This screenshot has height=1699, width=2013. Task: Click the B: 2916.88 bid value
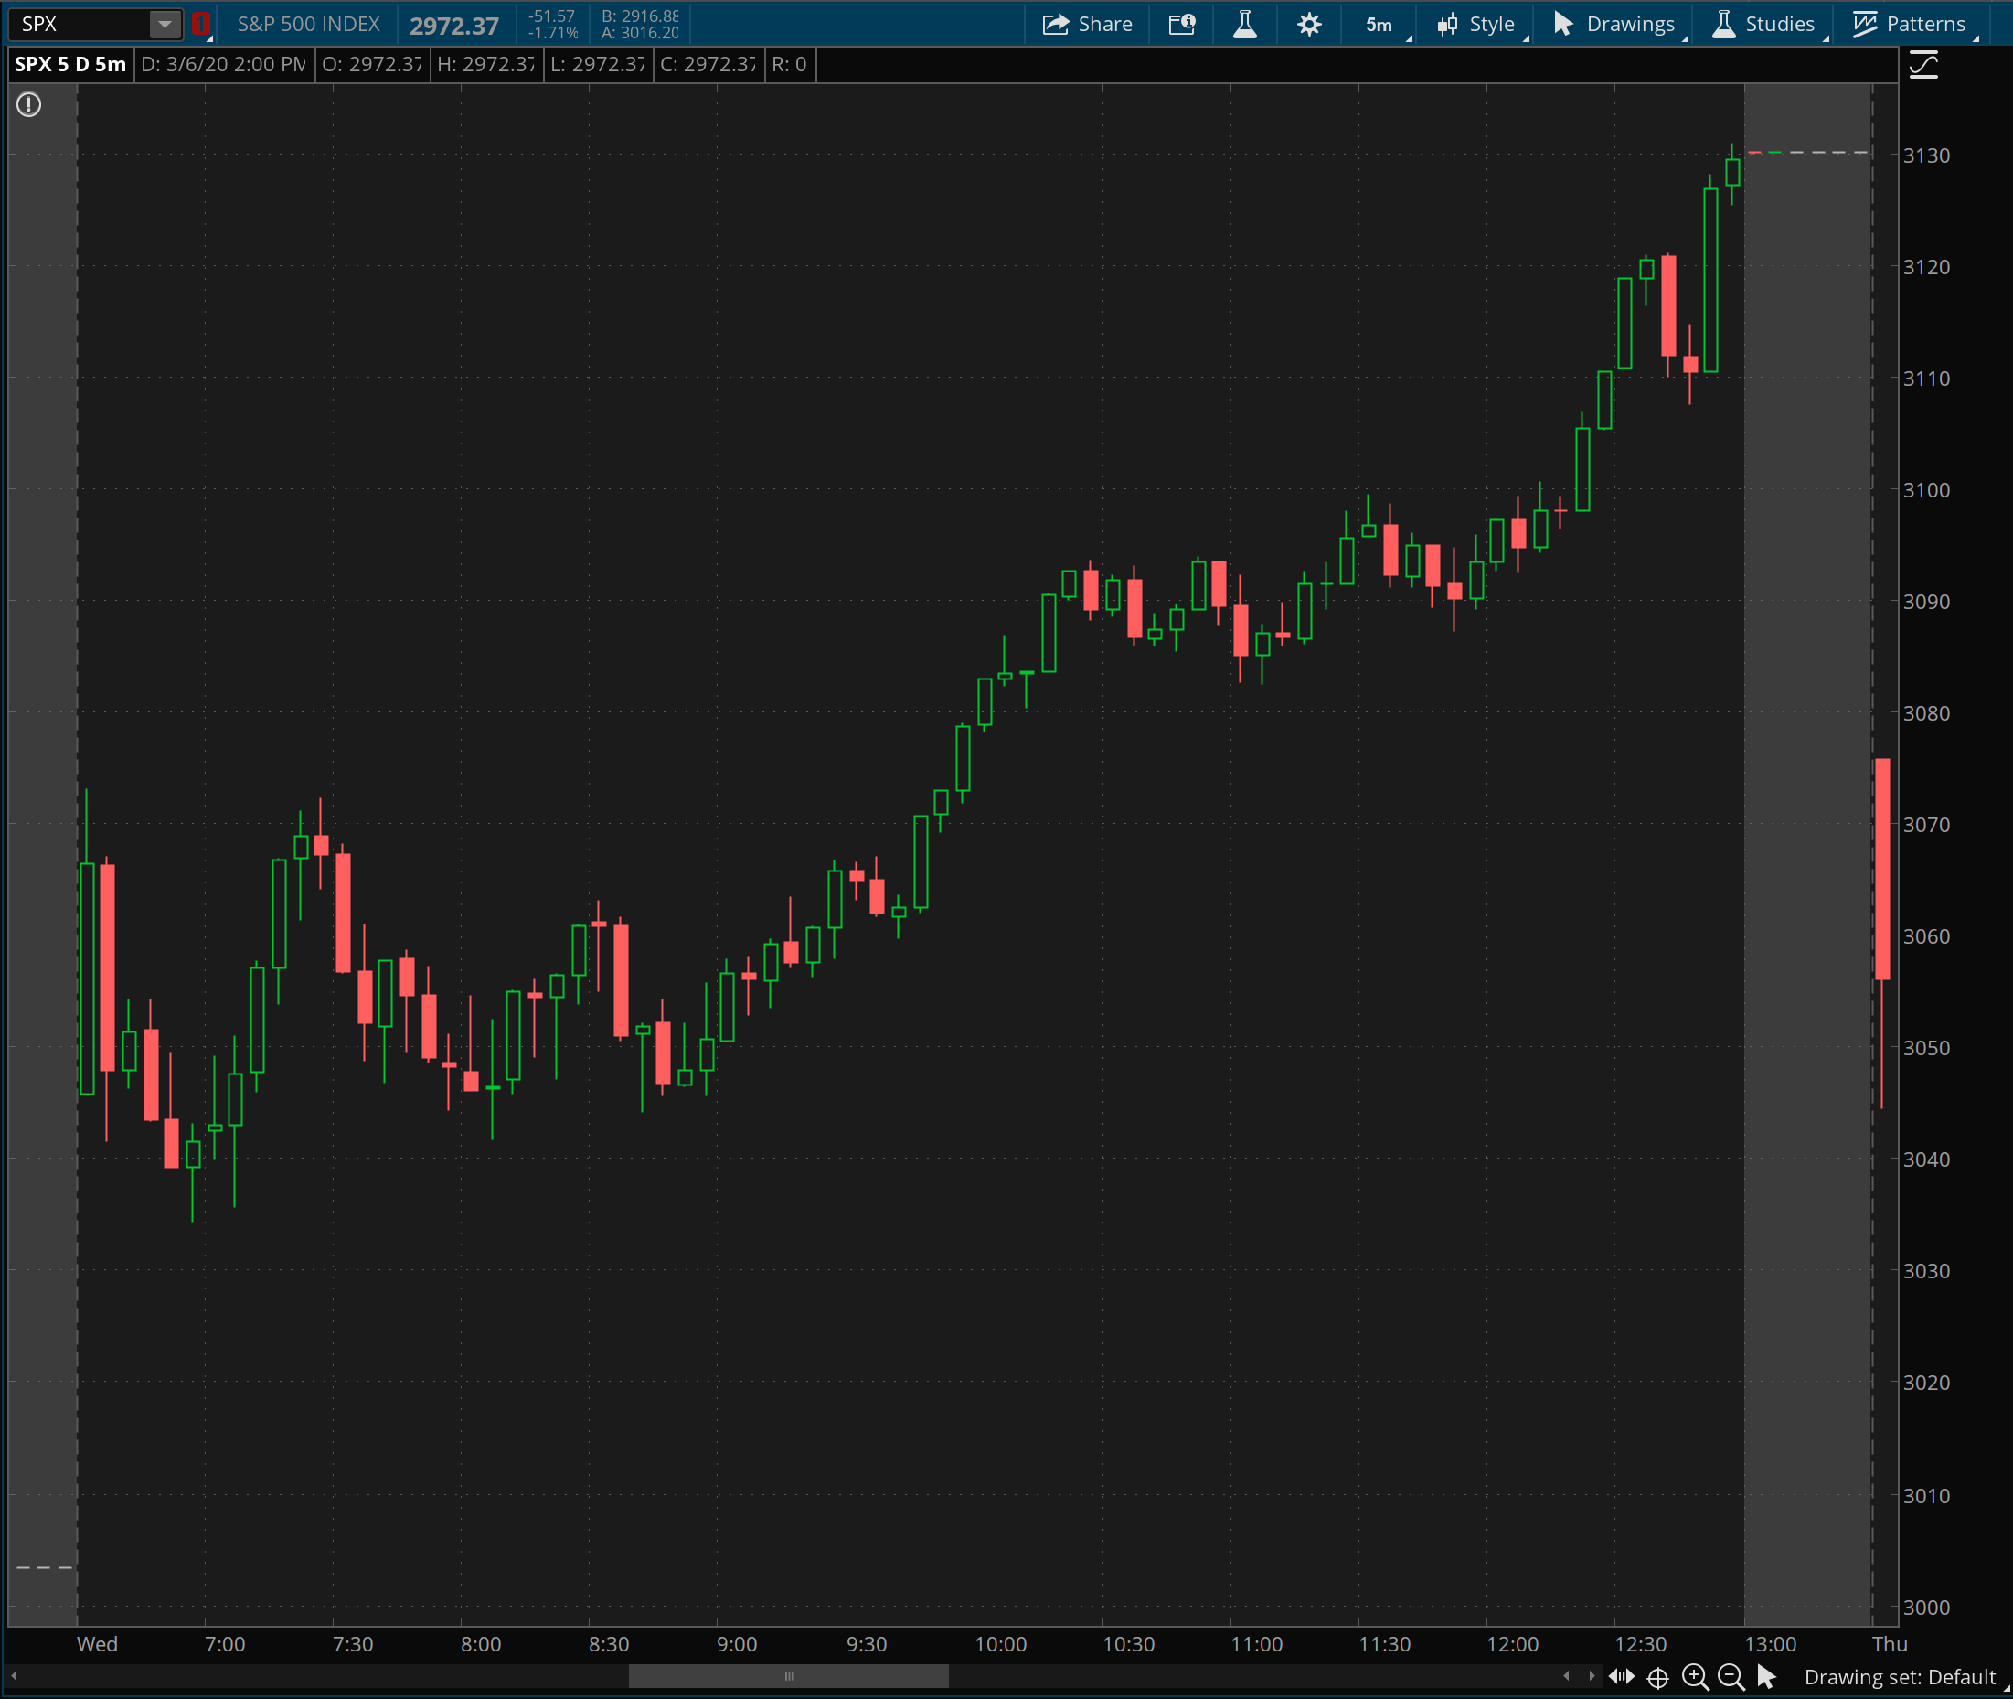[640, 16]
